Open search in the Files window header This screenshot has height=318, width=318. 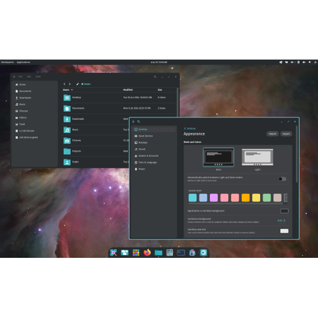(x=155, y=77)
